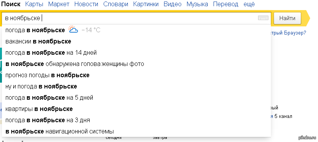Pick suggestion квартиры в ноябрьске

point(136,109)
